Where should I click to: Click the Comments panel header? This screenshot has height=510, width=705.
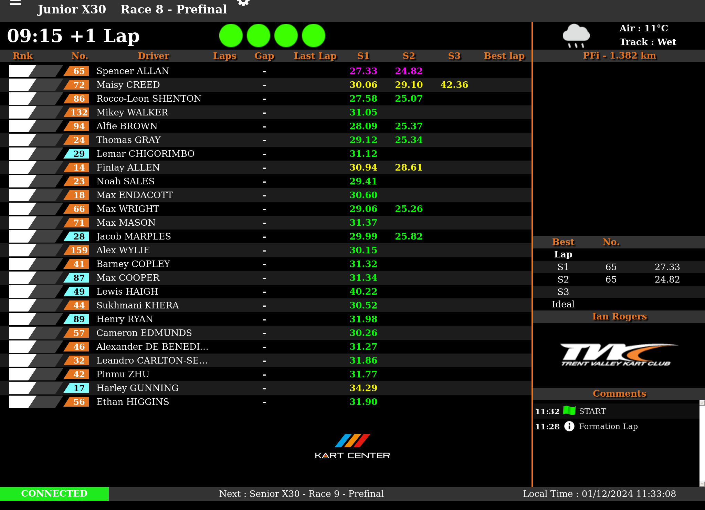(619, 394)
